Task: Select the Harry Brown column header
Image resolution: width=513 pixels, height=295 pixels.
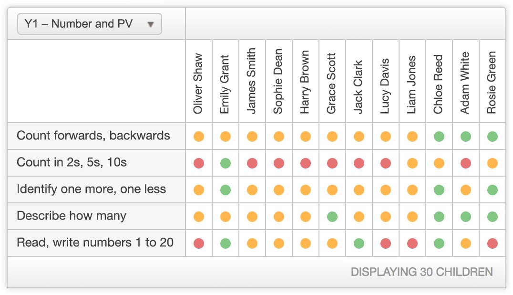Action: (x=305, y=82)
